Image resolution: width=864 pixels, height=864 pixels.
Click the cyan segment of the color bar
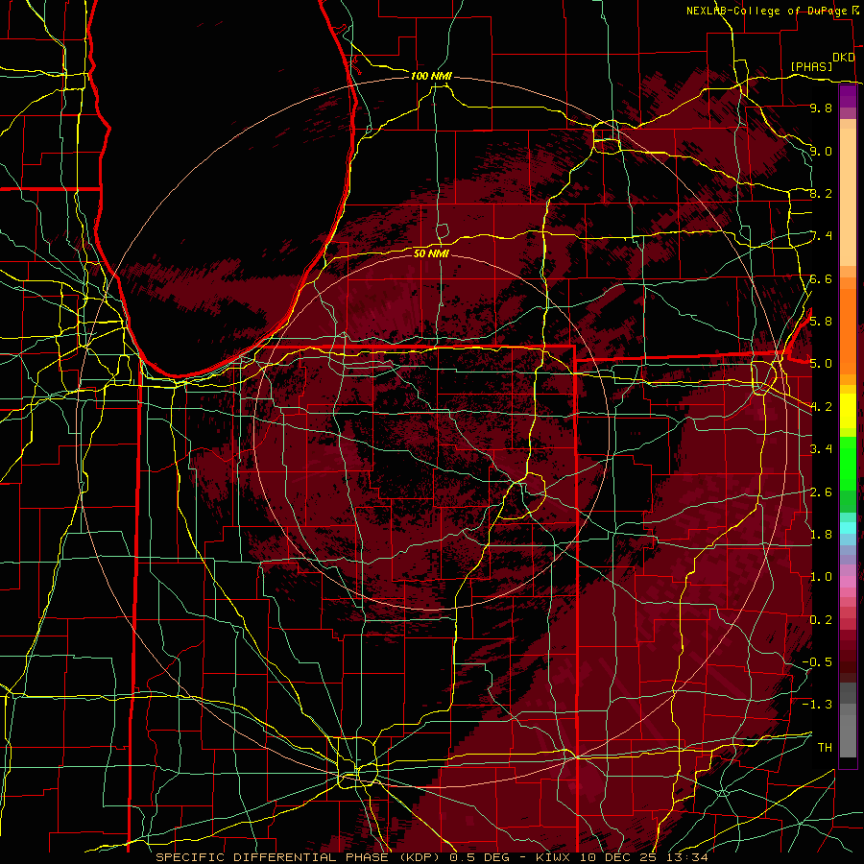(x=848, y=528)
